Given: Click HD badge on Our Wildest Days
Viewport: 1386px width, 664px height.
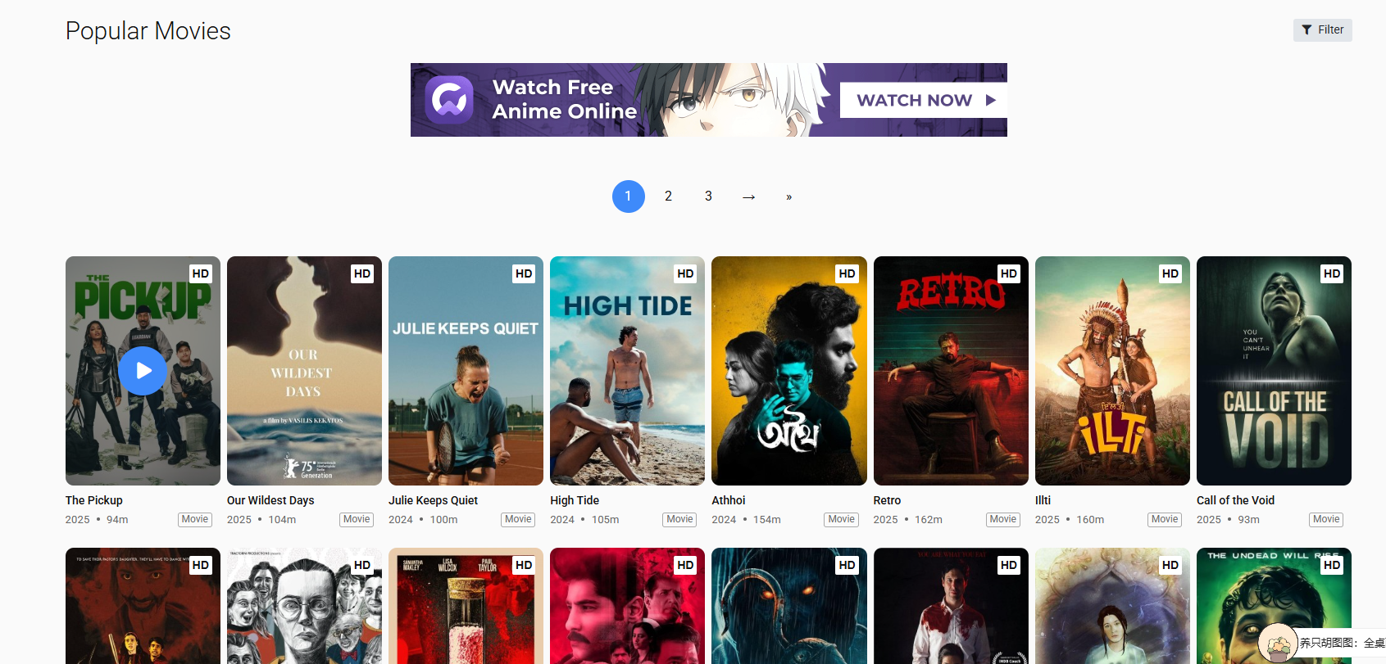Looking at the screenshot, I should tap(362, 273).
